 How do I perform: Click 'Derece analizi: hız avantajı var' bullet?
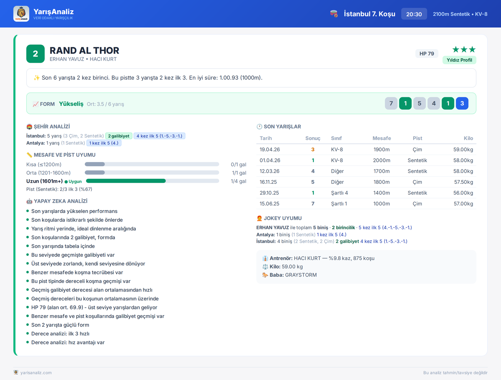tap(68, 342)
